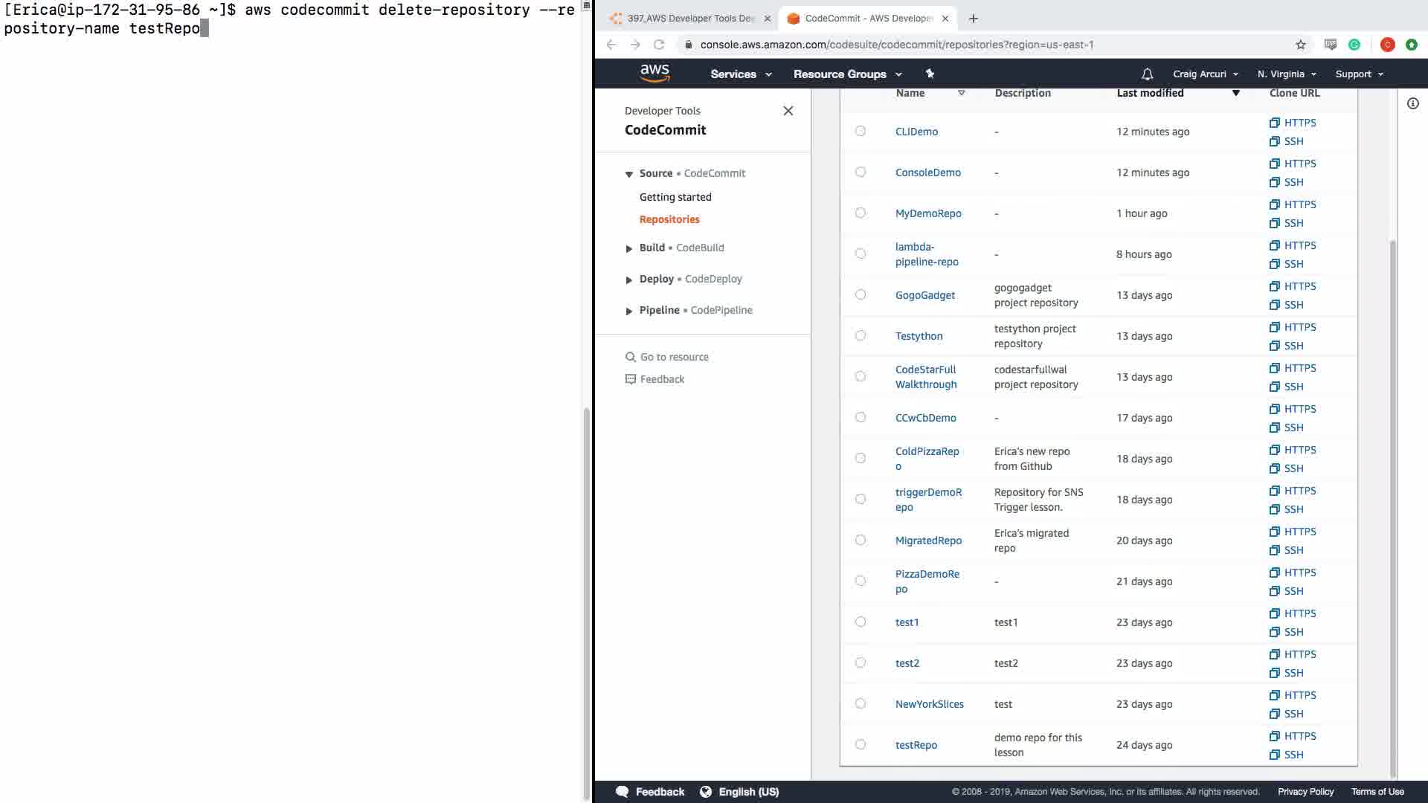Screen dimensions: 1428x803
Task: Open the N. Virginia region dropdown
Action: [x=1287, y=74]
